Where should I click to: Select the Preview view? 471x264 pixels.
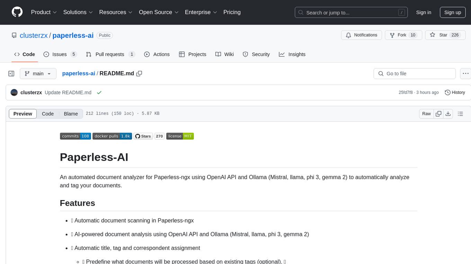[23, 114]
